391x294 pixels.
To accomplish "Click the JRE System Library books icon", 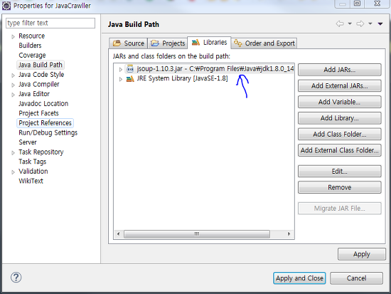I will (x=130, y=79).
